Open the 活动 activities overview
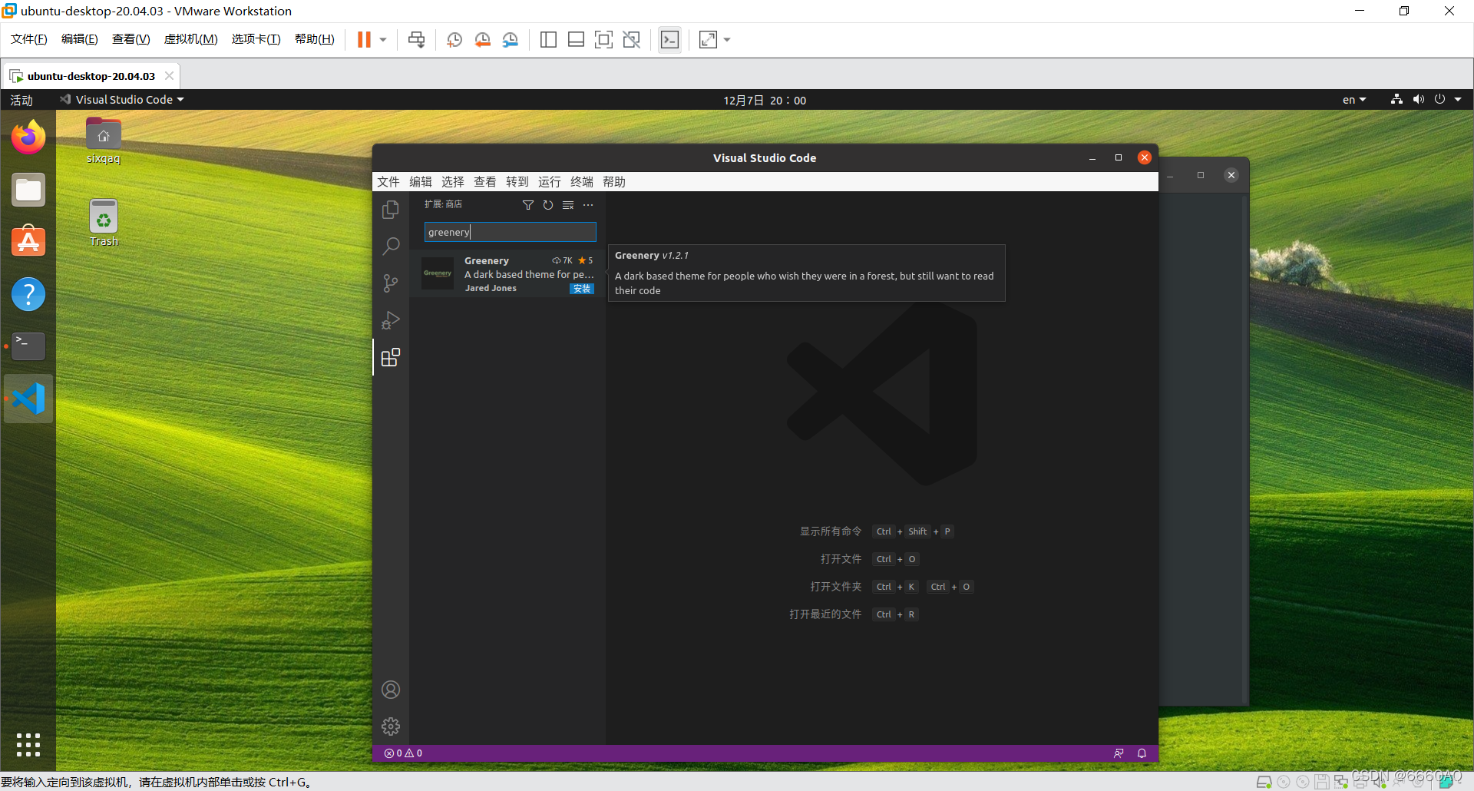 [x=21, y=100]
